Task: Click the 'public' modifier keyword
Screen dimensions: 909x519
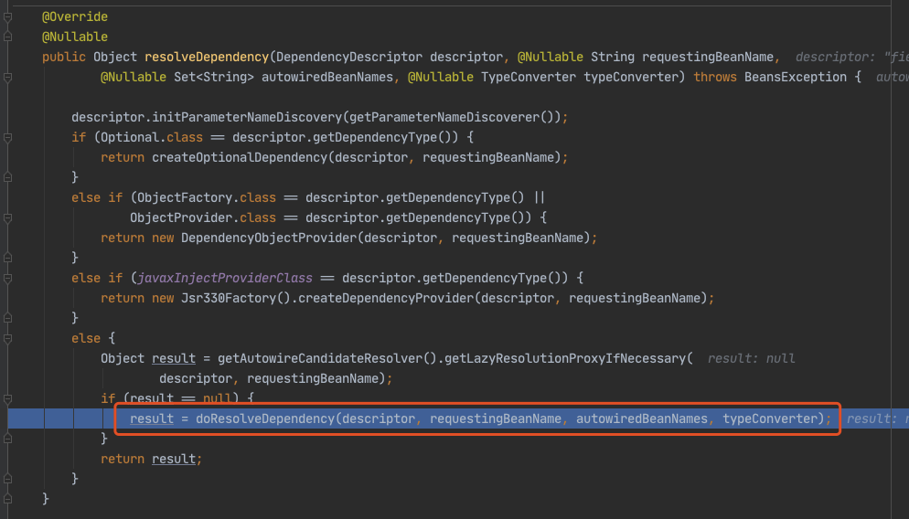Action: [64, 57]
